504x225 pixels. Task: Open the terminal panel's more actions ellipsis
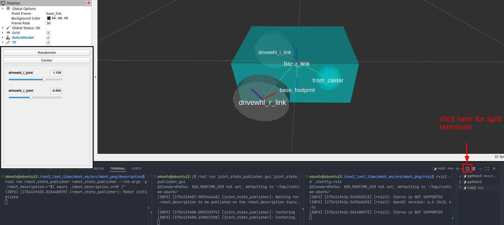click(480, 169)
